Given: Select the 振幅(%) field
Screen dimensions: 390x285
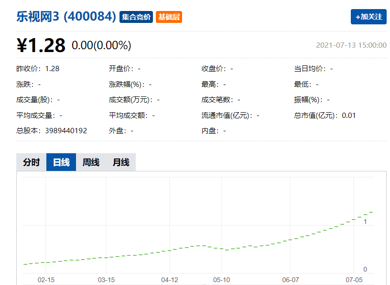Looking at the screenshot, I should [312, 100].
